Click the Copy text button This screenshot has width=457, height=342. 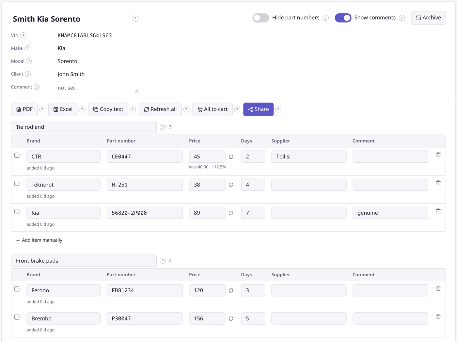(108, 109)
